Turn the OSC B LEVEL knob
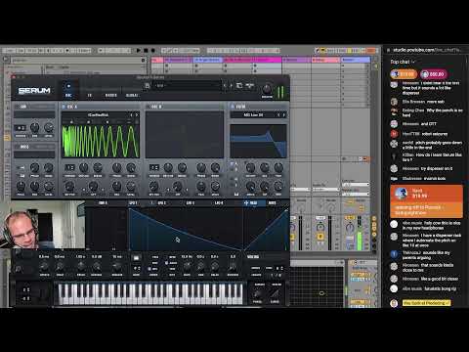Screen dimensions: 469x352 215,187
